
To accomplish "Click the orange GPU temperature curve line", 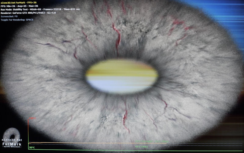I will point(98,143).
